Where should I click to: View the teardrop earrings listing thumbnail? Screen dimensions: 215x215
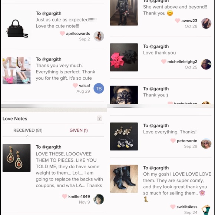(17, 158)
